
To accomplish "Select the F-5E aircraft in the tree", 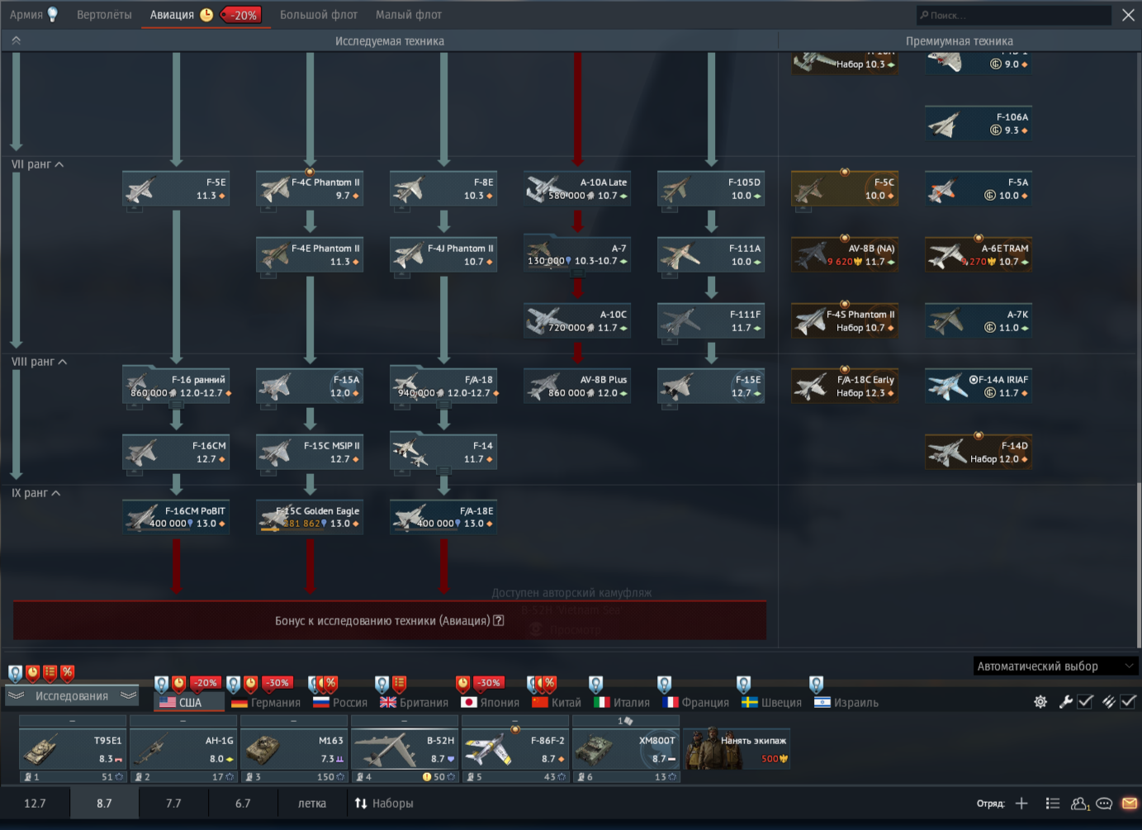I will click(x=176, y=188).
